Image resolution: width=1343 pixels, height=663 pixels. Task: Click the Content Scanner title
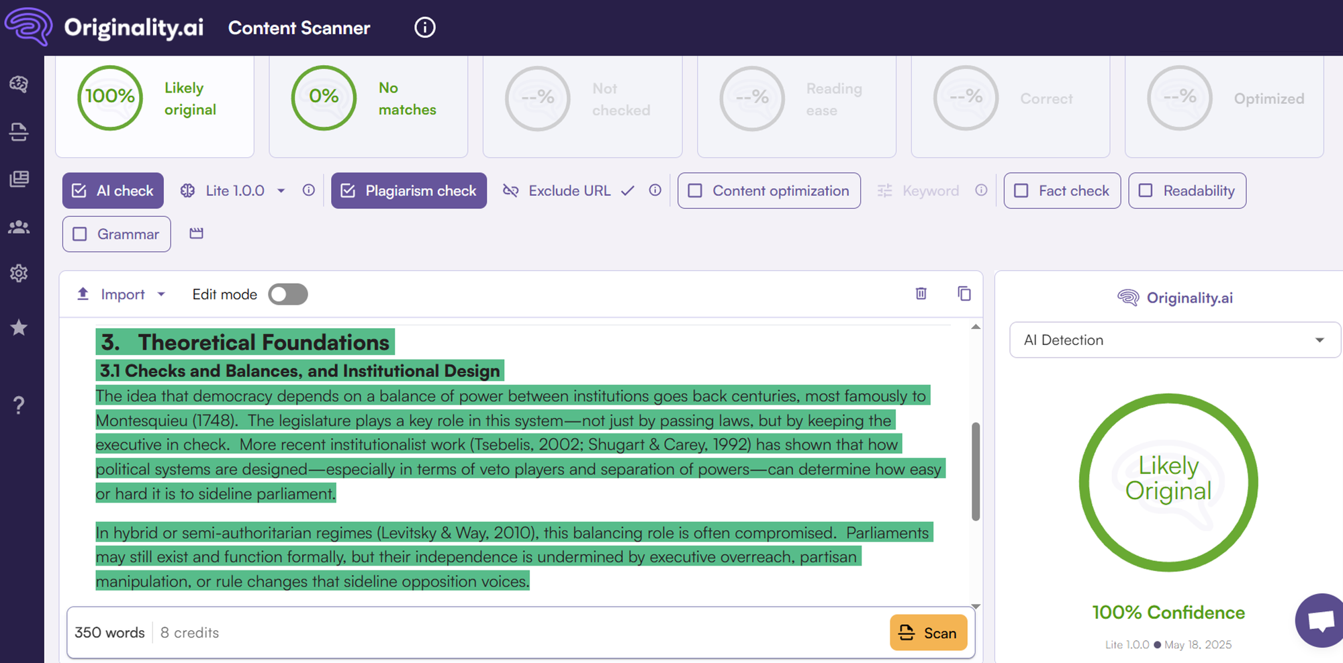pos(299,28)
